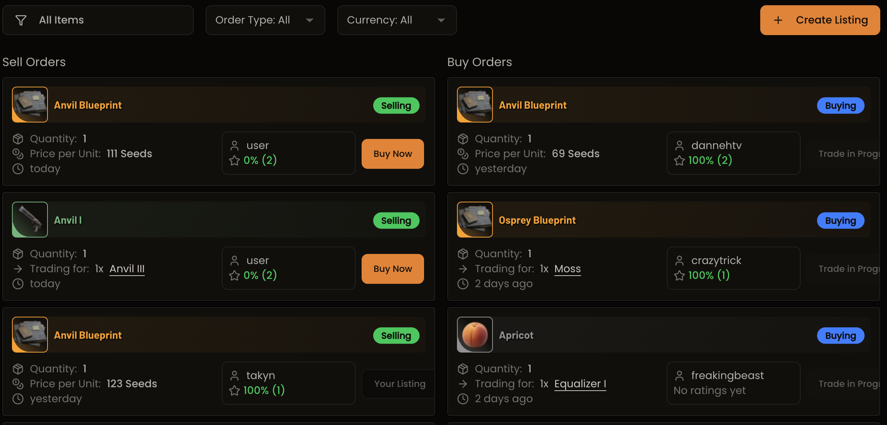The image size is (887, 425).
Task: Toggle the Buying badge on Osprey Blueprint
Action: pyautogui.click(x=840, y=220)
